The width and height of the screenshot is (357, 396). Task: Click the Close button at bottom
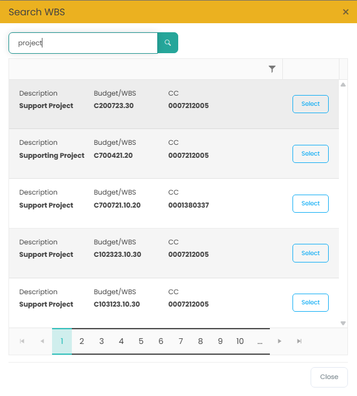click(x=329, y=377)
